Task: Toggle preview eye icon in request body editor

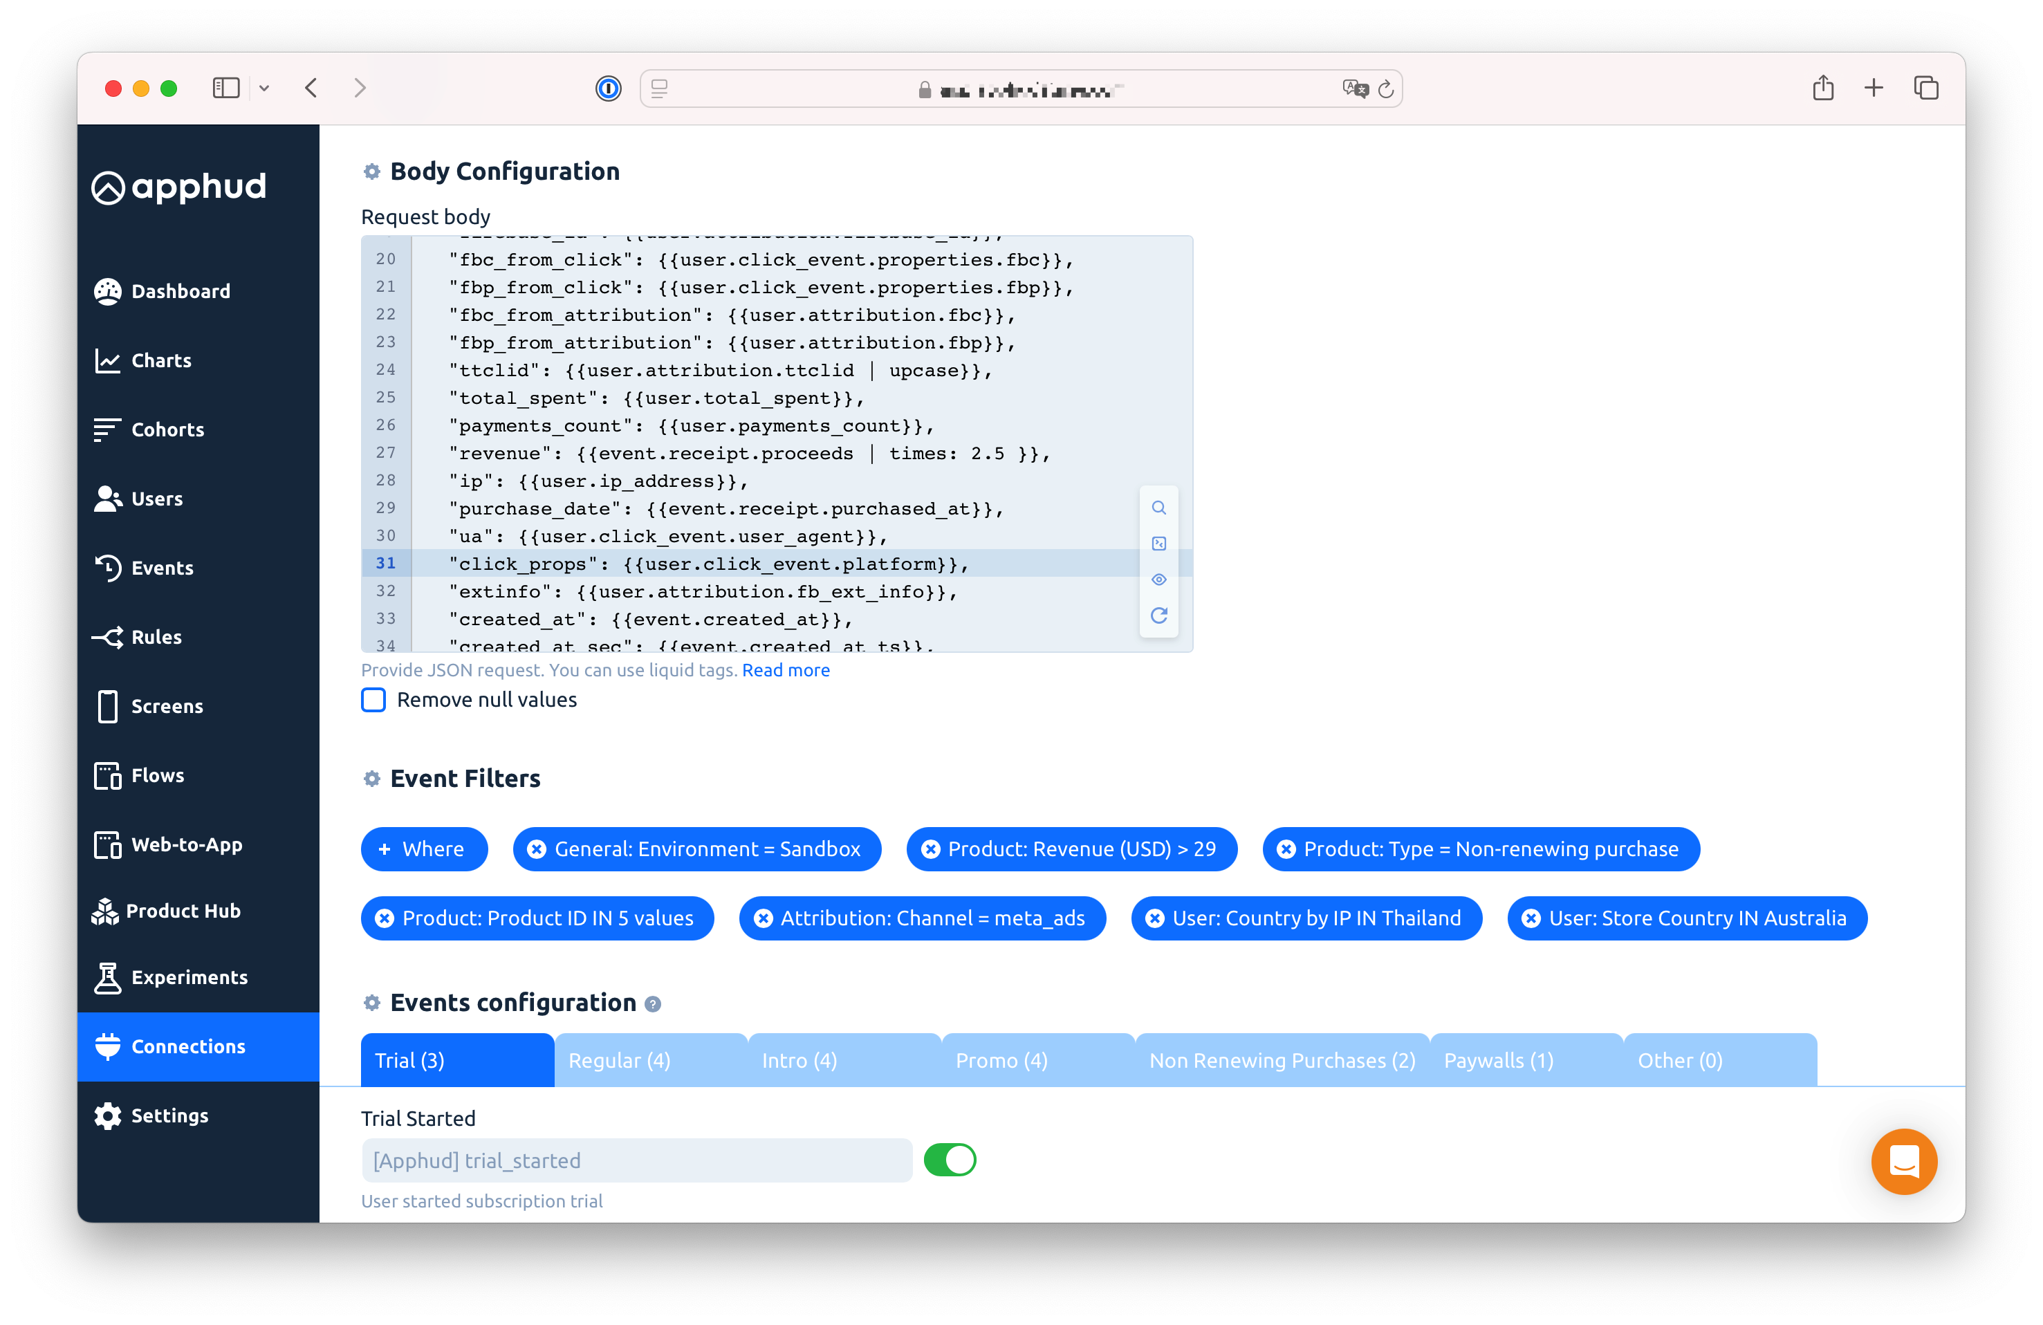Action: click(1159, 580)
